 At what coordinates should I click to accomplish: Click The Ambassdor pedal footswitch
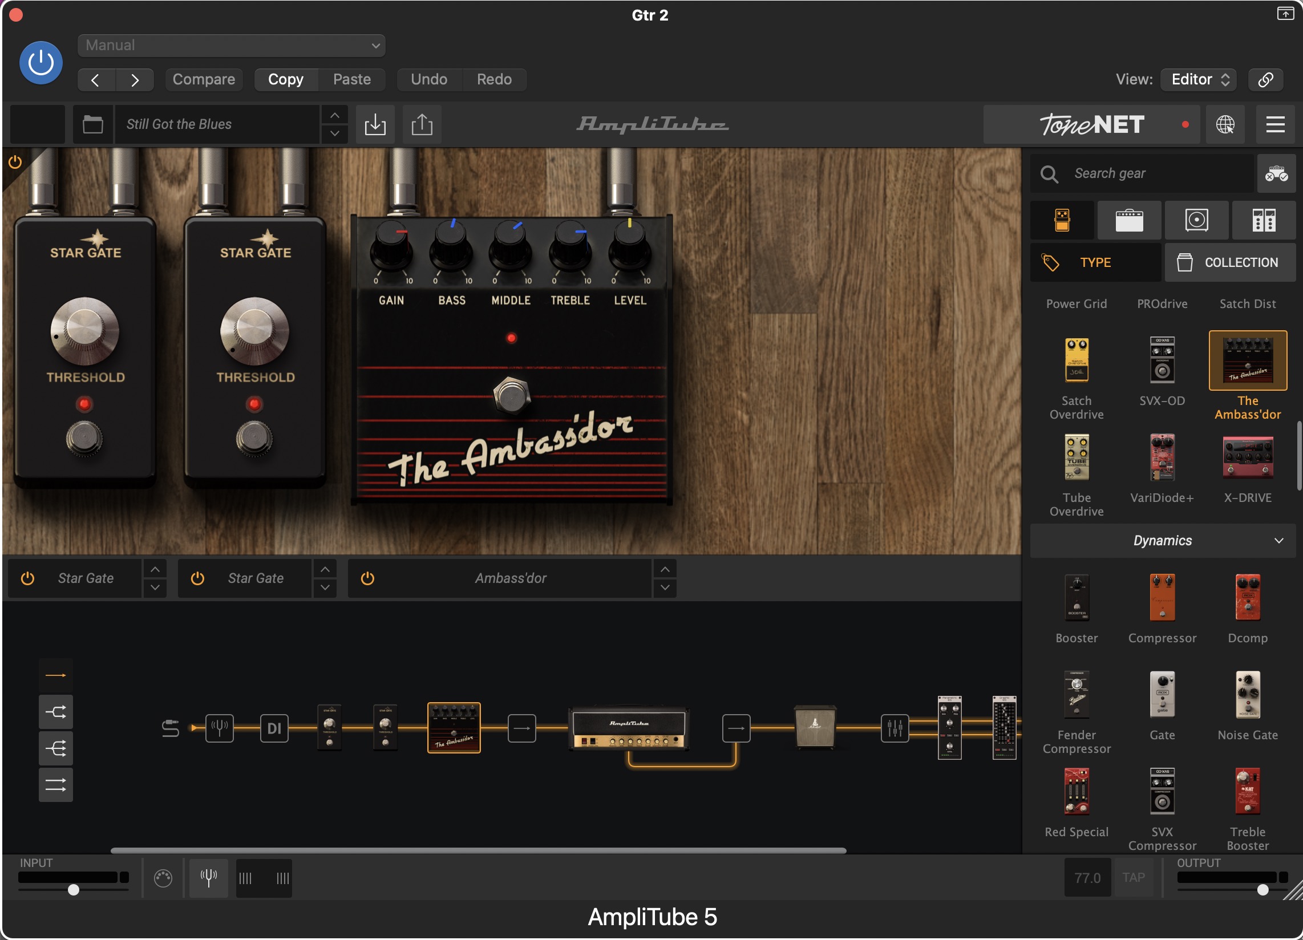(x=511, y=396)
